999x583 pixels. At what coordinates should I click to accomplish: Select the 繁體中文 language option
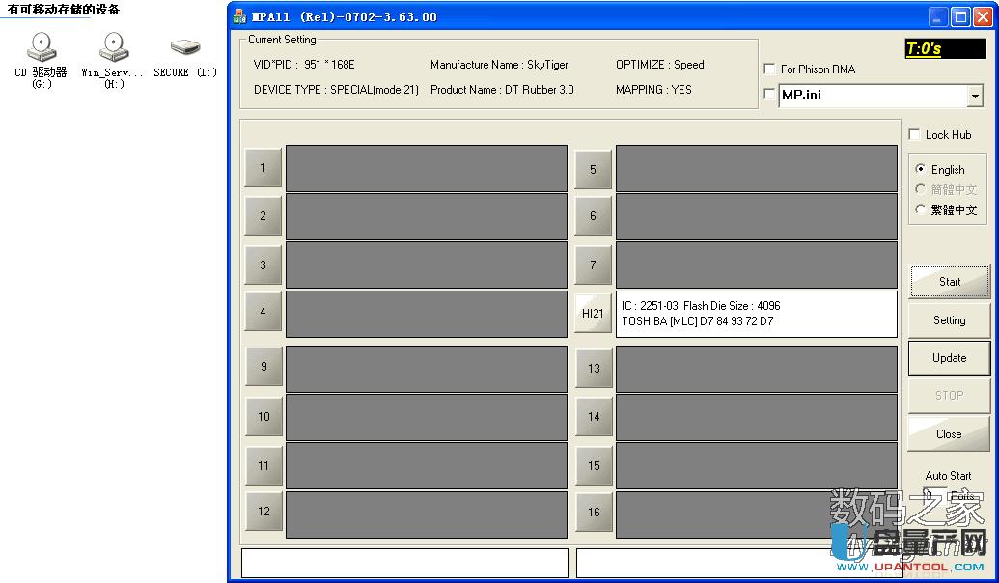pyautogui.click(x=921, y=209)
